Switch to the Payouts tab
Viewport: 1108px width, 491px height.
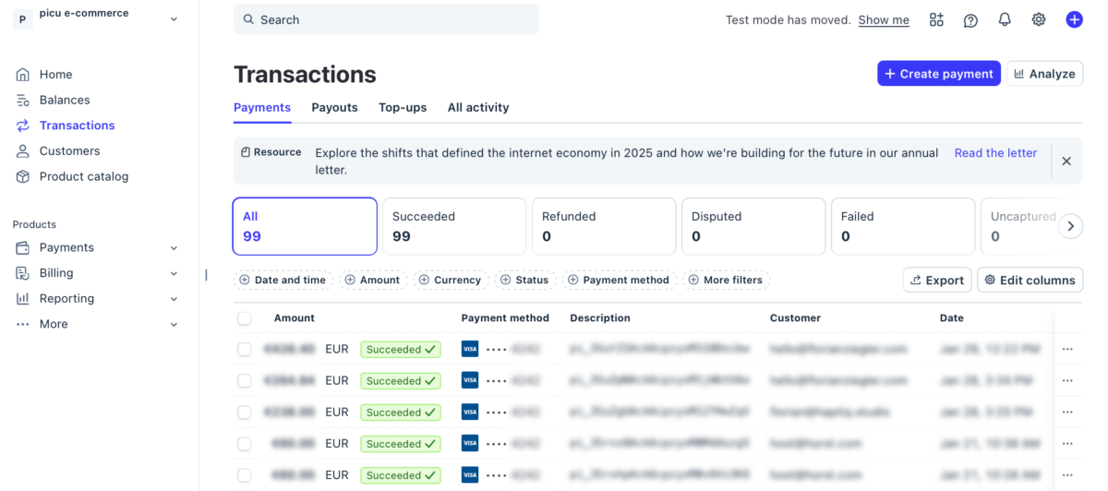click(334, 107)
